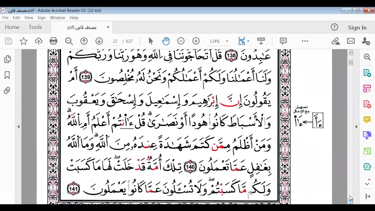Open the Edit menu
This screenshot has height=211, width=375.
pos(16,18)
